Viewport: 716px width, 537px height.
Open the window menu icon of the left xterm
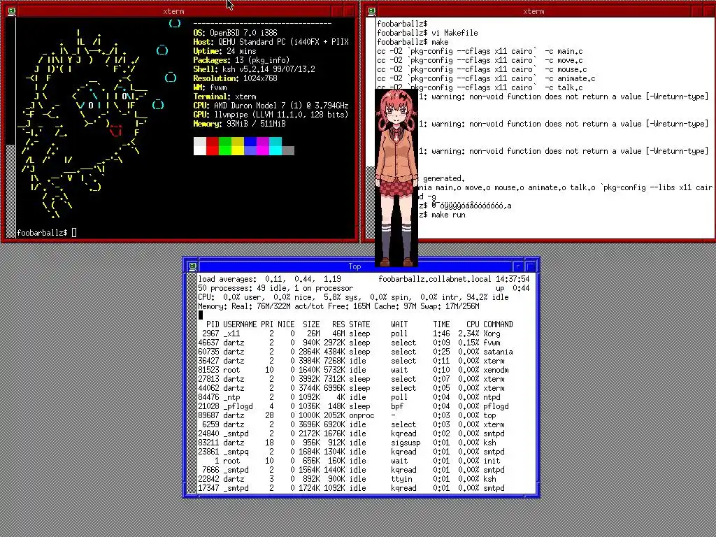11,11
